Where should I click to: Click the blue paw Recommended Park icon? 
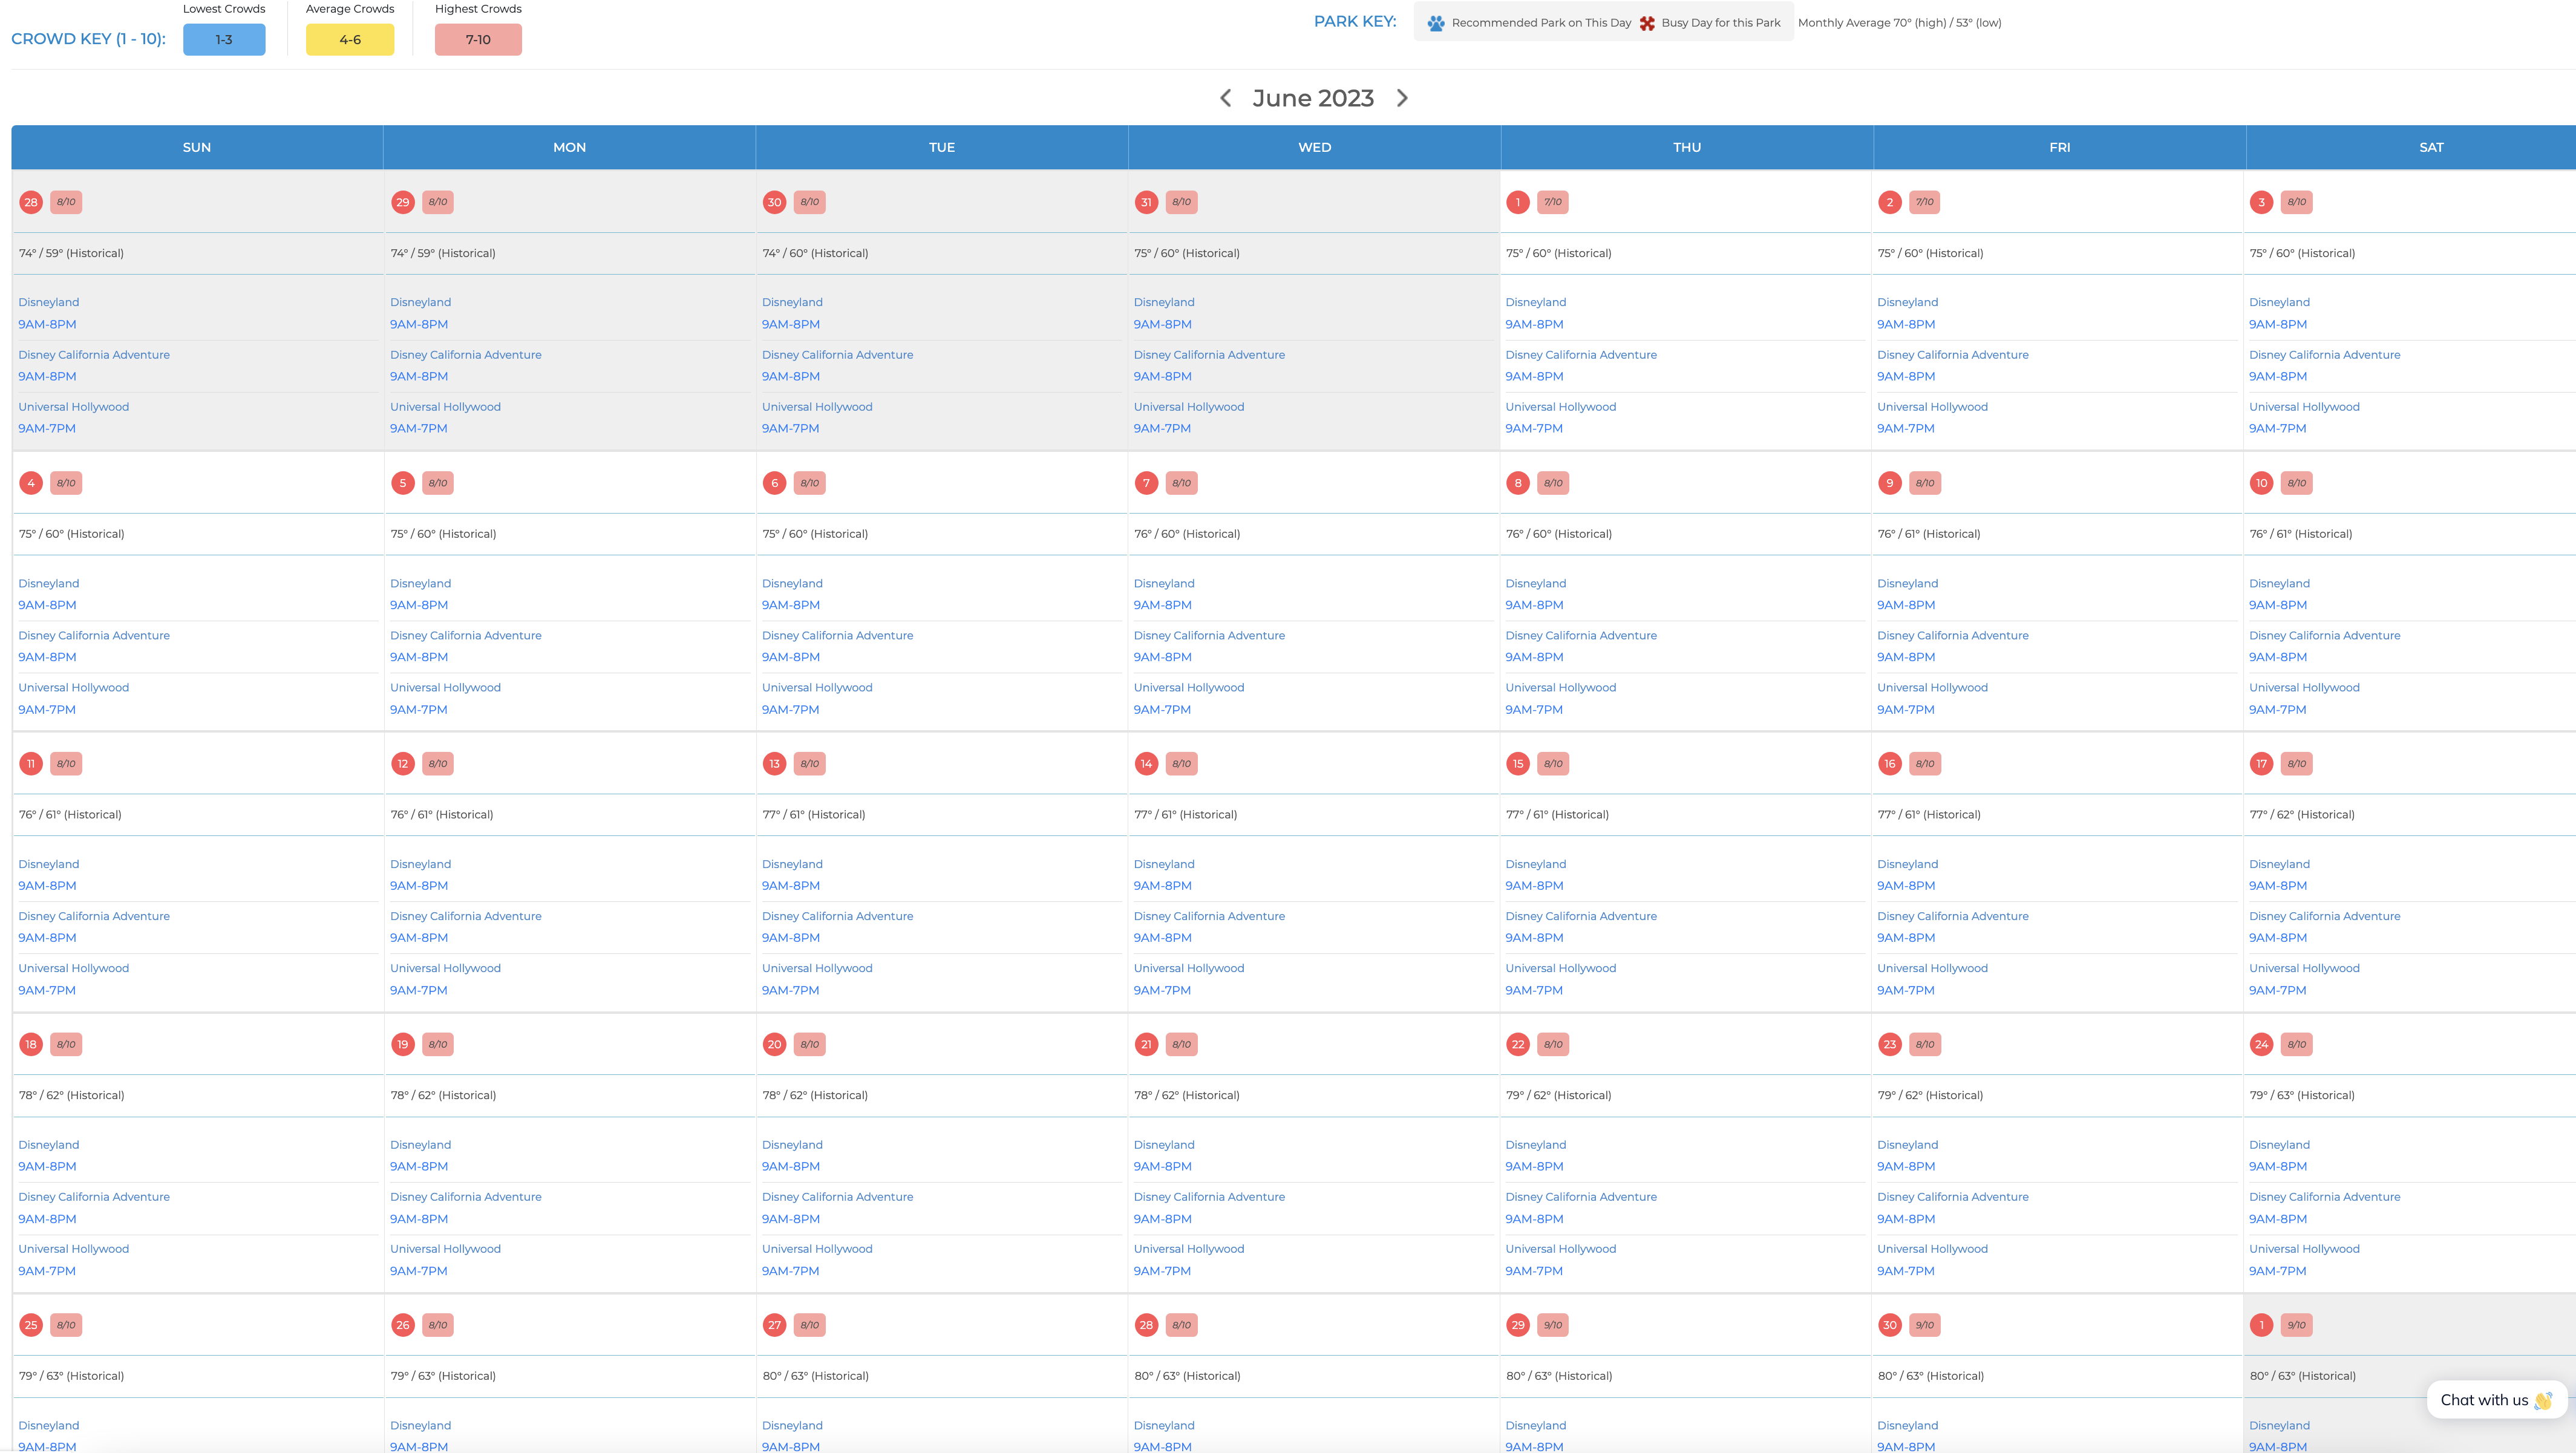point(1436,23)
